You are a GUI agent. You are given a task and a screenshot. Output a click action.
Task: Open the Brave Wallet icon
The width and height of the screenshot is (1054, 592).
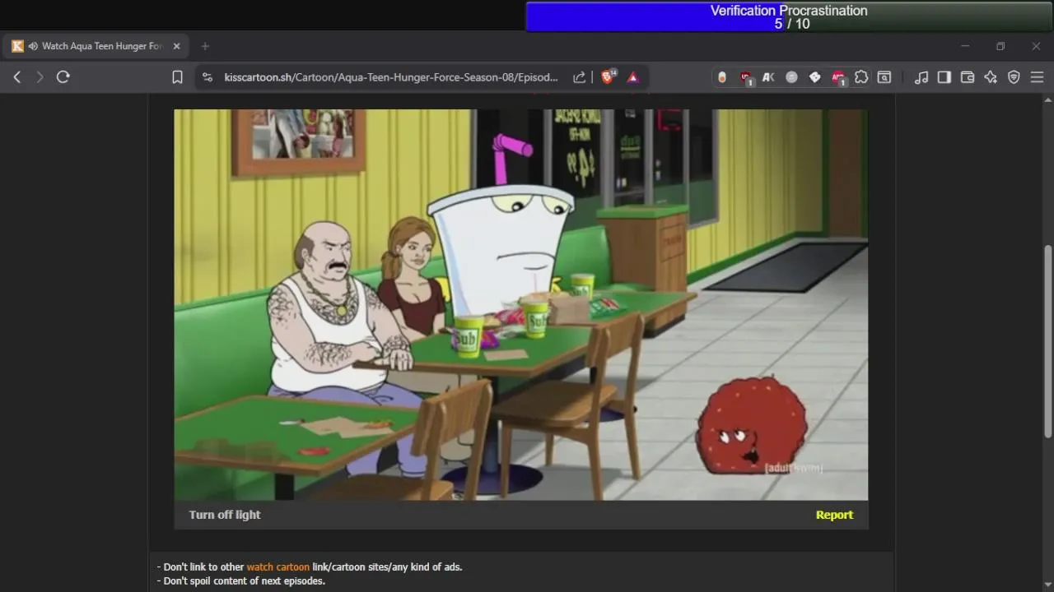(x=968, y=77)
